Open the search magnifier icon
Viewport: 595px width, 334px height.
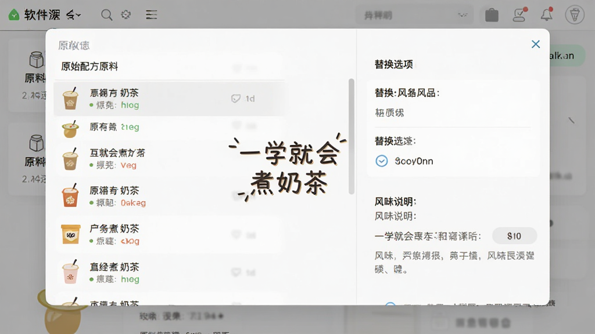(x=107, y=14)
